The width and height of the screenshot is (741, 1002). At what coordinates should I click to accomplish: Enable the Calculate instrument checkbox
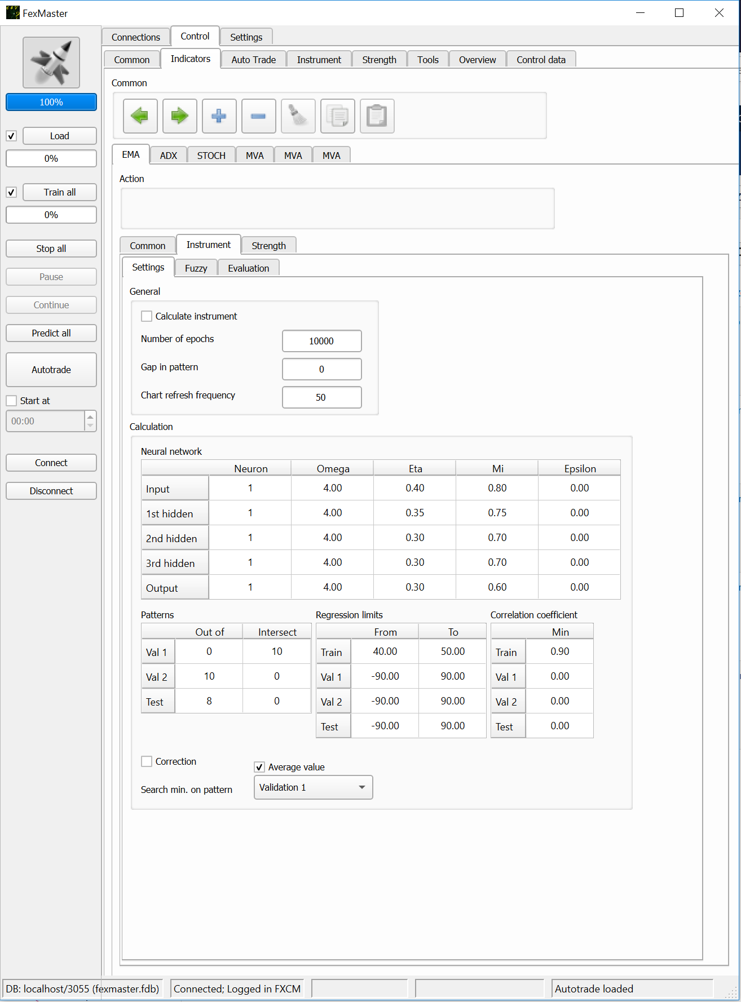tap(147, 316)
